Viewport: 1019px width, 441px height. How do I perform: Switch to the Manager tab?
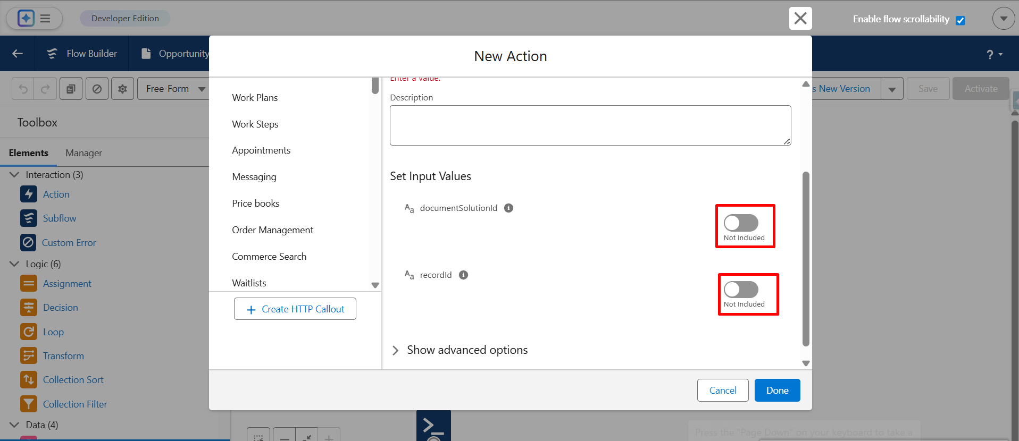point(83,153)
